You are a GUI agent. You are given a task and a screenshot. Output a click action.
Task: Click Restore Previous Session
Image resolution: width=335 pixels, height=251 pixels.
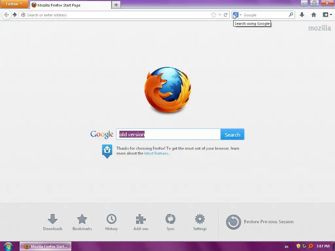[259, 222]
